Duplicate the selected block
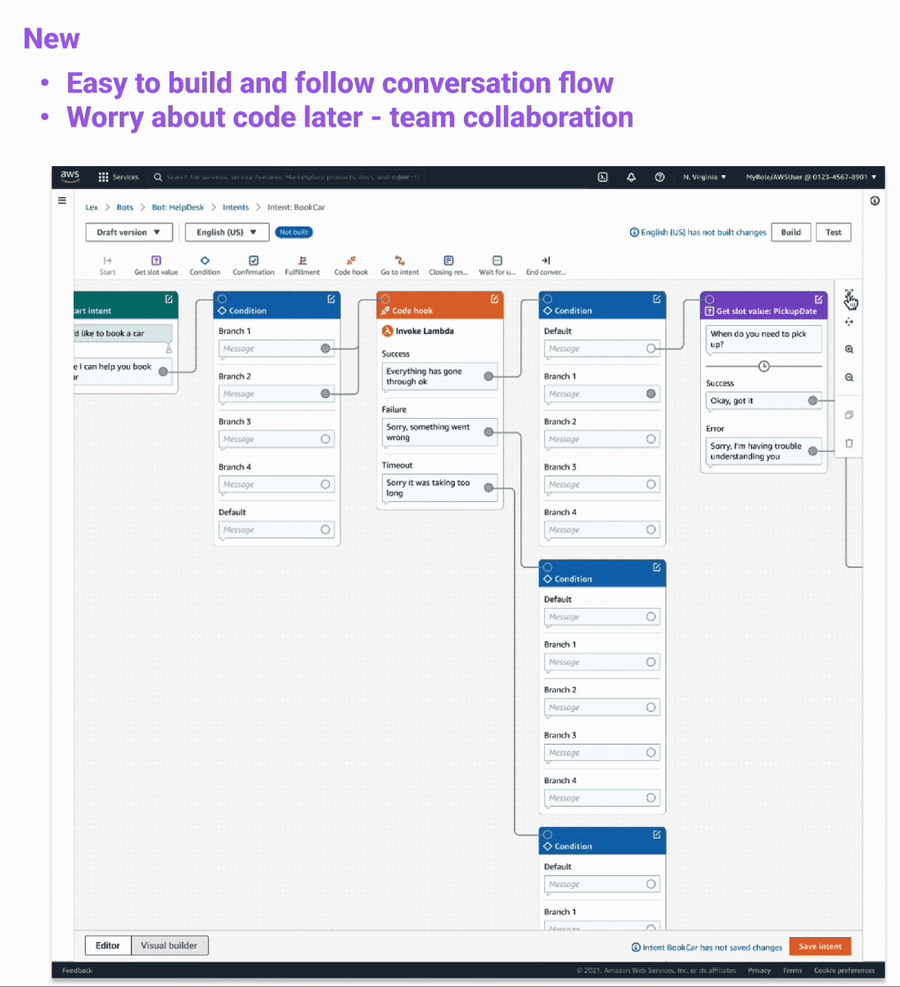The height and width of the screenshot is (987, 900). [849, 415]
